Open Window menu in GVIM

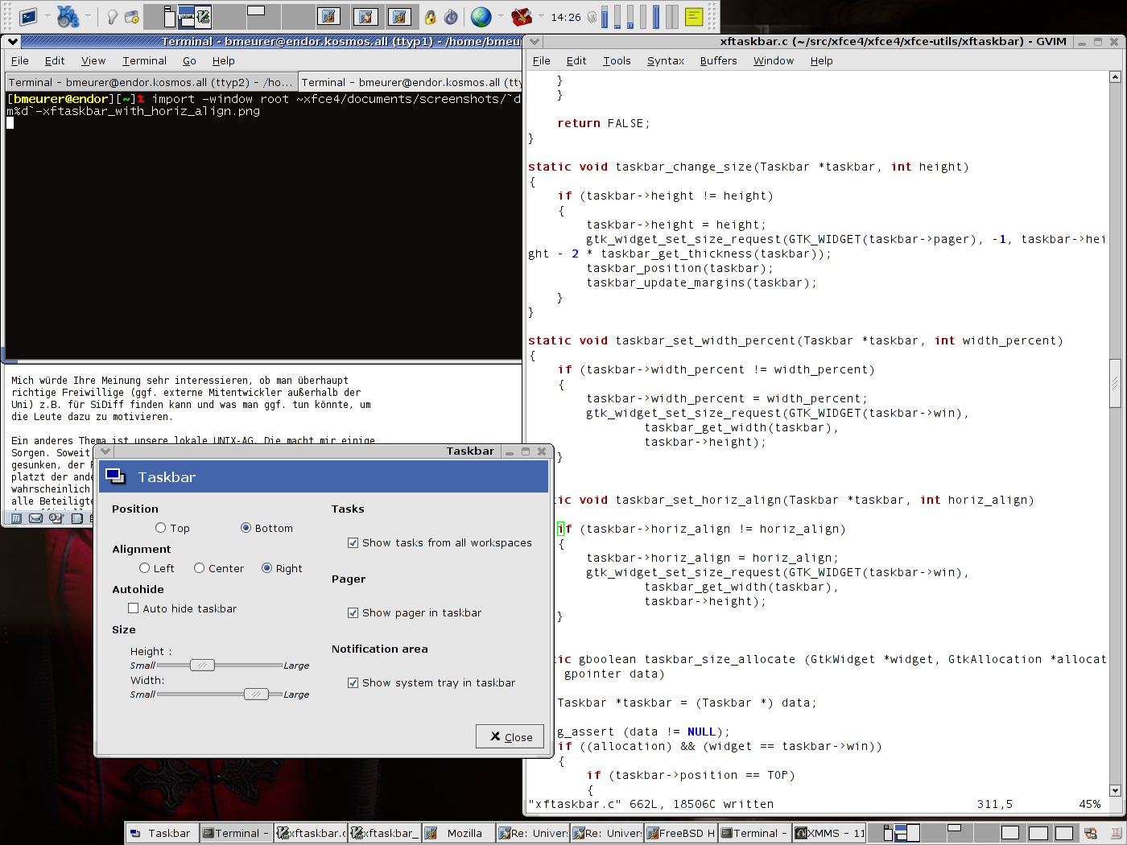[773, 60]
